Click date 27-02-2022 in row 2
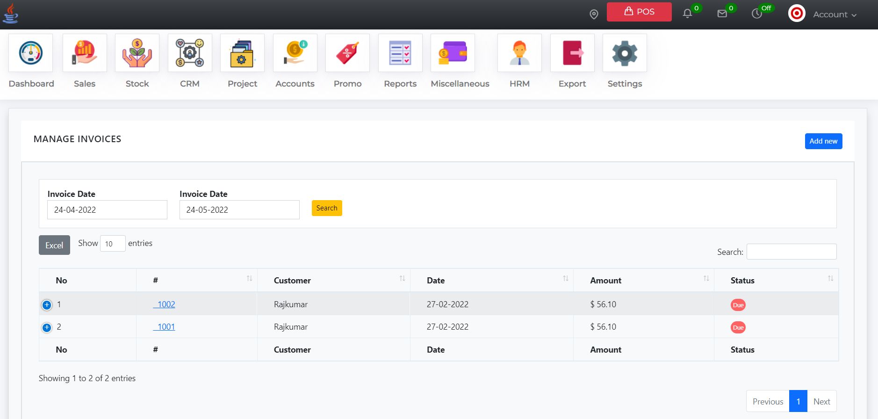 tap(447, 327)
